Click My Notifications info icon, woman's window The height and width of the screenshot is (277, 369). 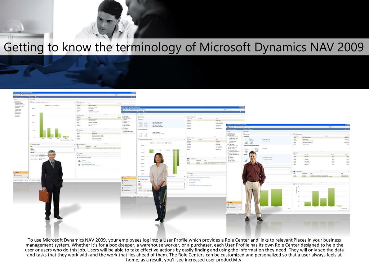188,159
